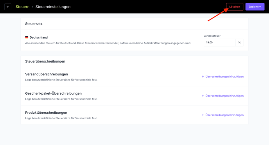Open the Steuern breadcrumb link
The image size is (269, 145).
tap(22, 7)
